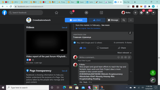Click the green floating extension icon
The image size is (160, 90).
(x=153, y=73)
